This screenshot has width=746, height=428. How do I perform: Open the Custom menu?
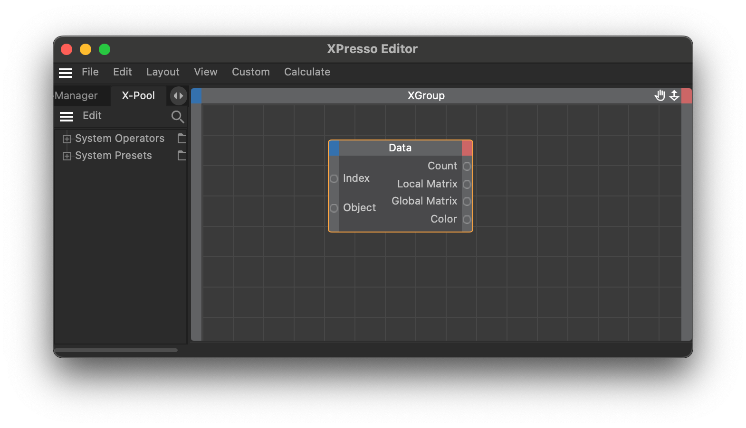pos(251,72)
